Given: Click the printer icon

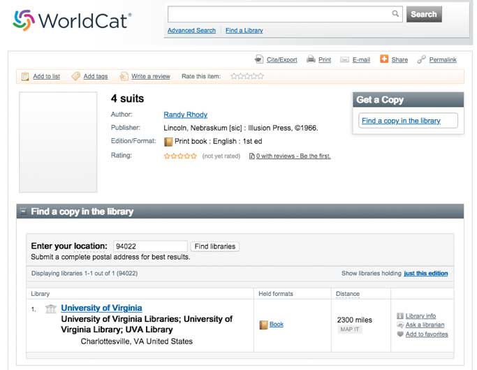Looking at the screenshot, I should click(311, 59).
